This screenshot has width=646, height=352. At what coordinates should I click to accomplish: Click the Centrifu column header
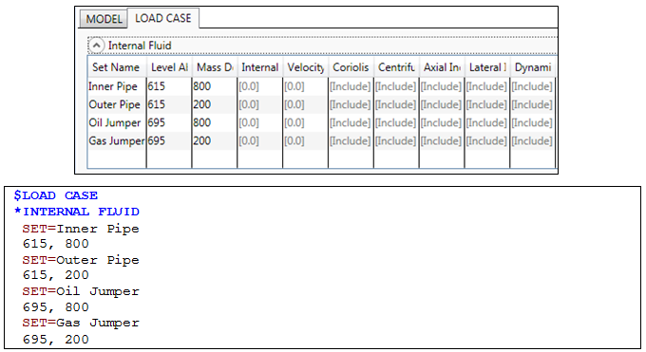396,67
